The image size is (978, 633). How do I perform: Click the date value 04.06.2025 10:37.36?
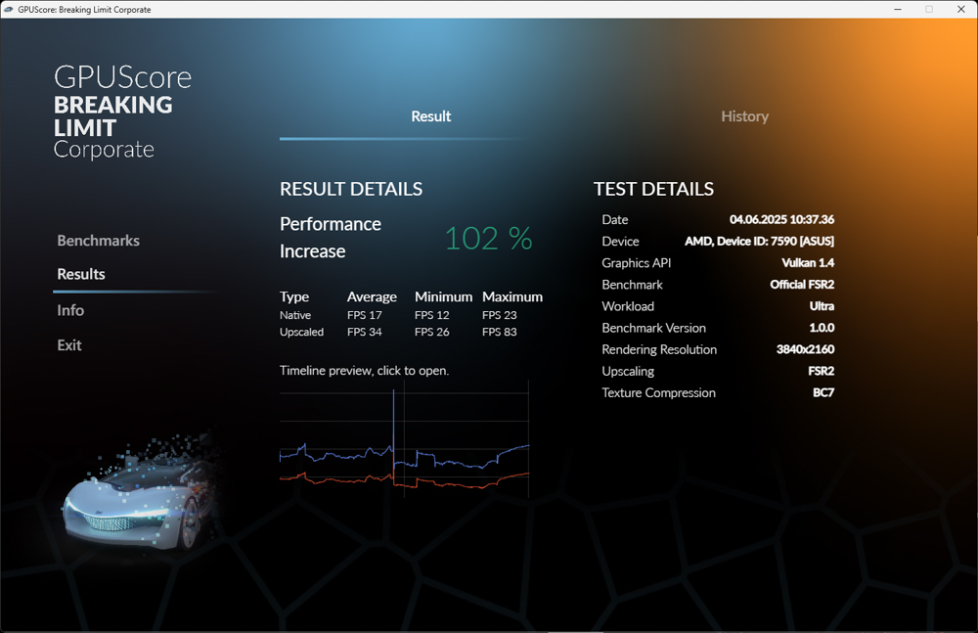(x=781, y=220)
